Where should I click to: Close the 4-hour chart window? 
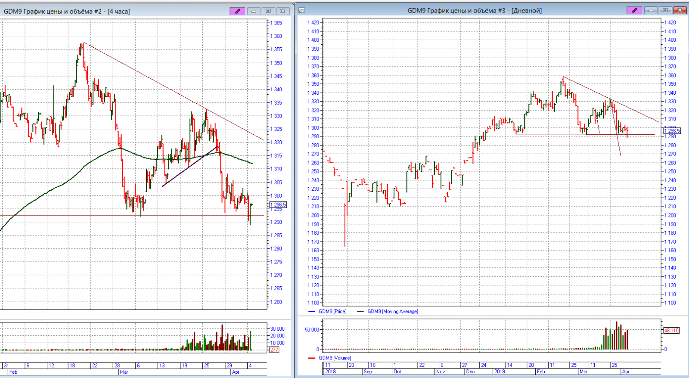point(283,11)
